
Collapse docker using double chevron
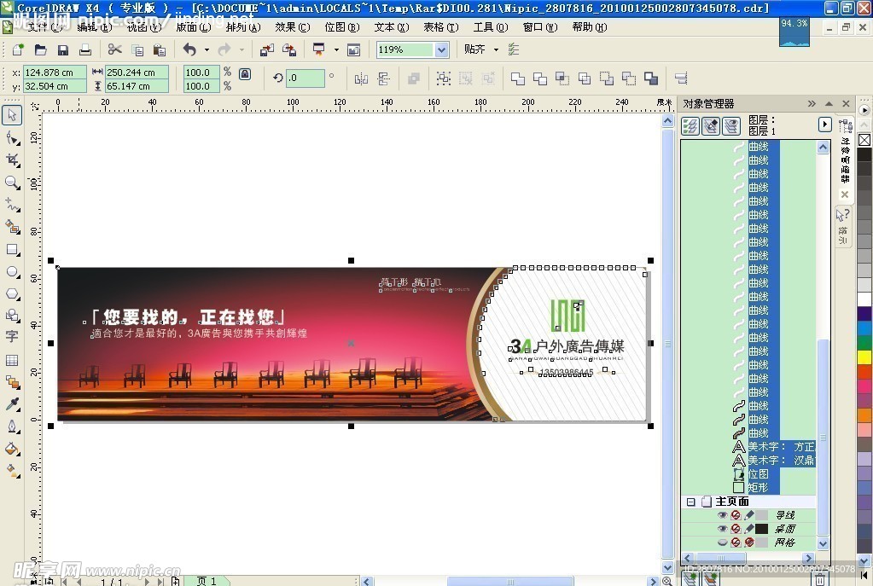click(812, 103)
